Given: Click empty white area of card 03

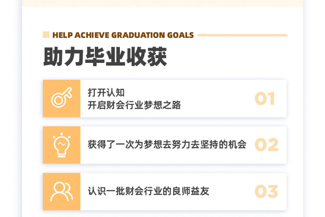Looking at the screenshot, I should [232, 192].
